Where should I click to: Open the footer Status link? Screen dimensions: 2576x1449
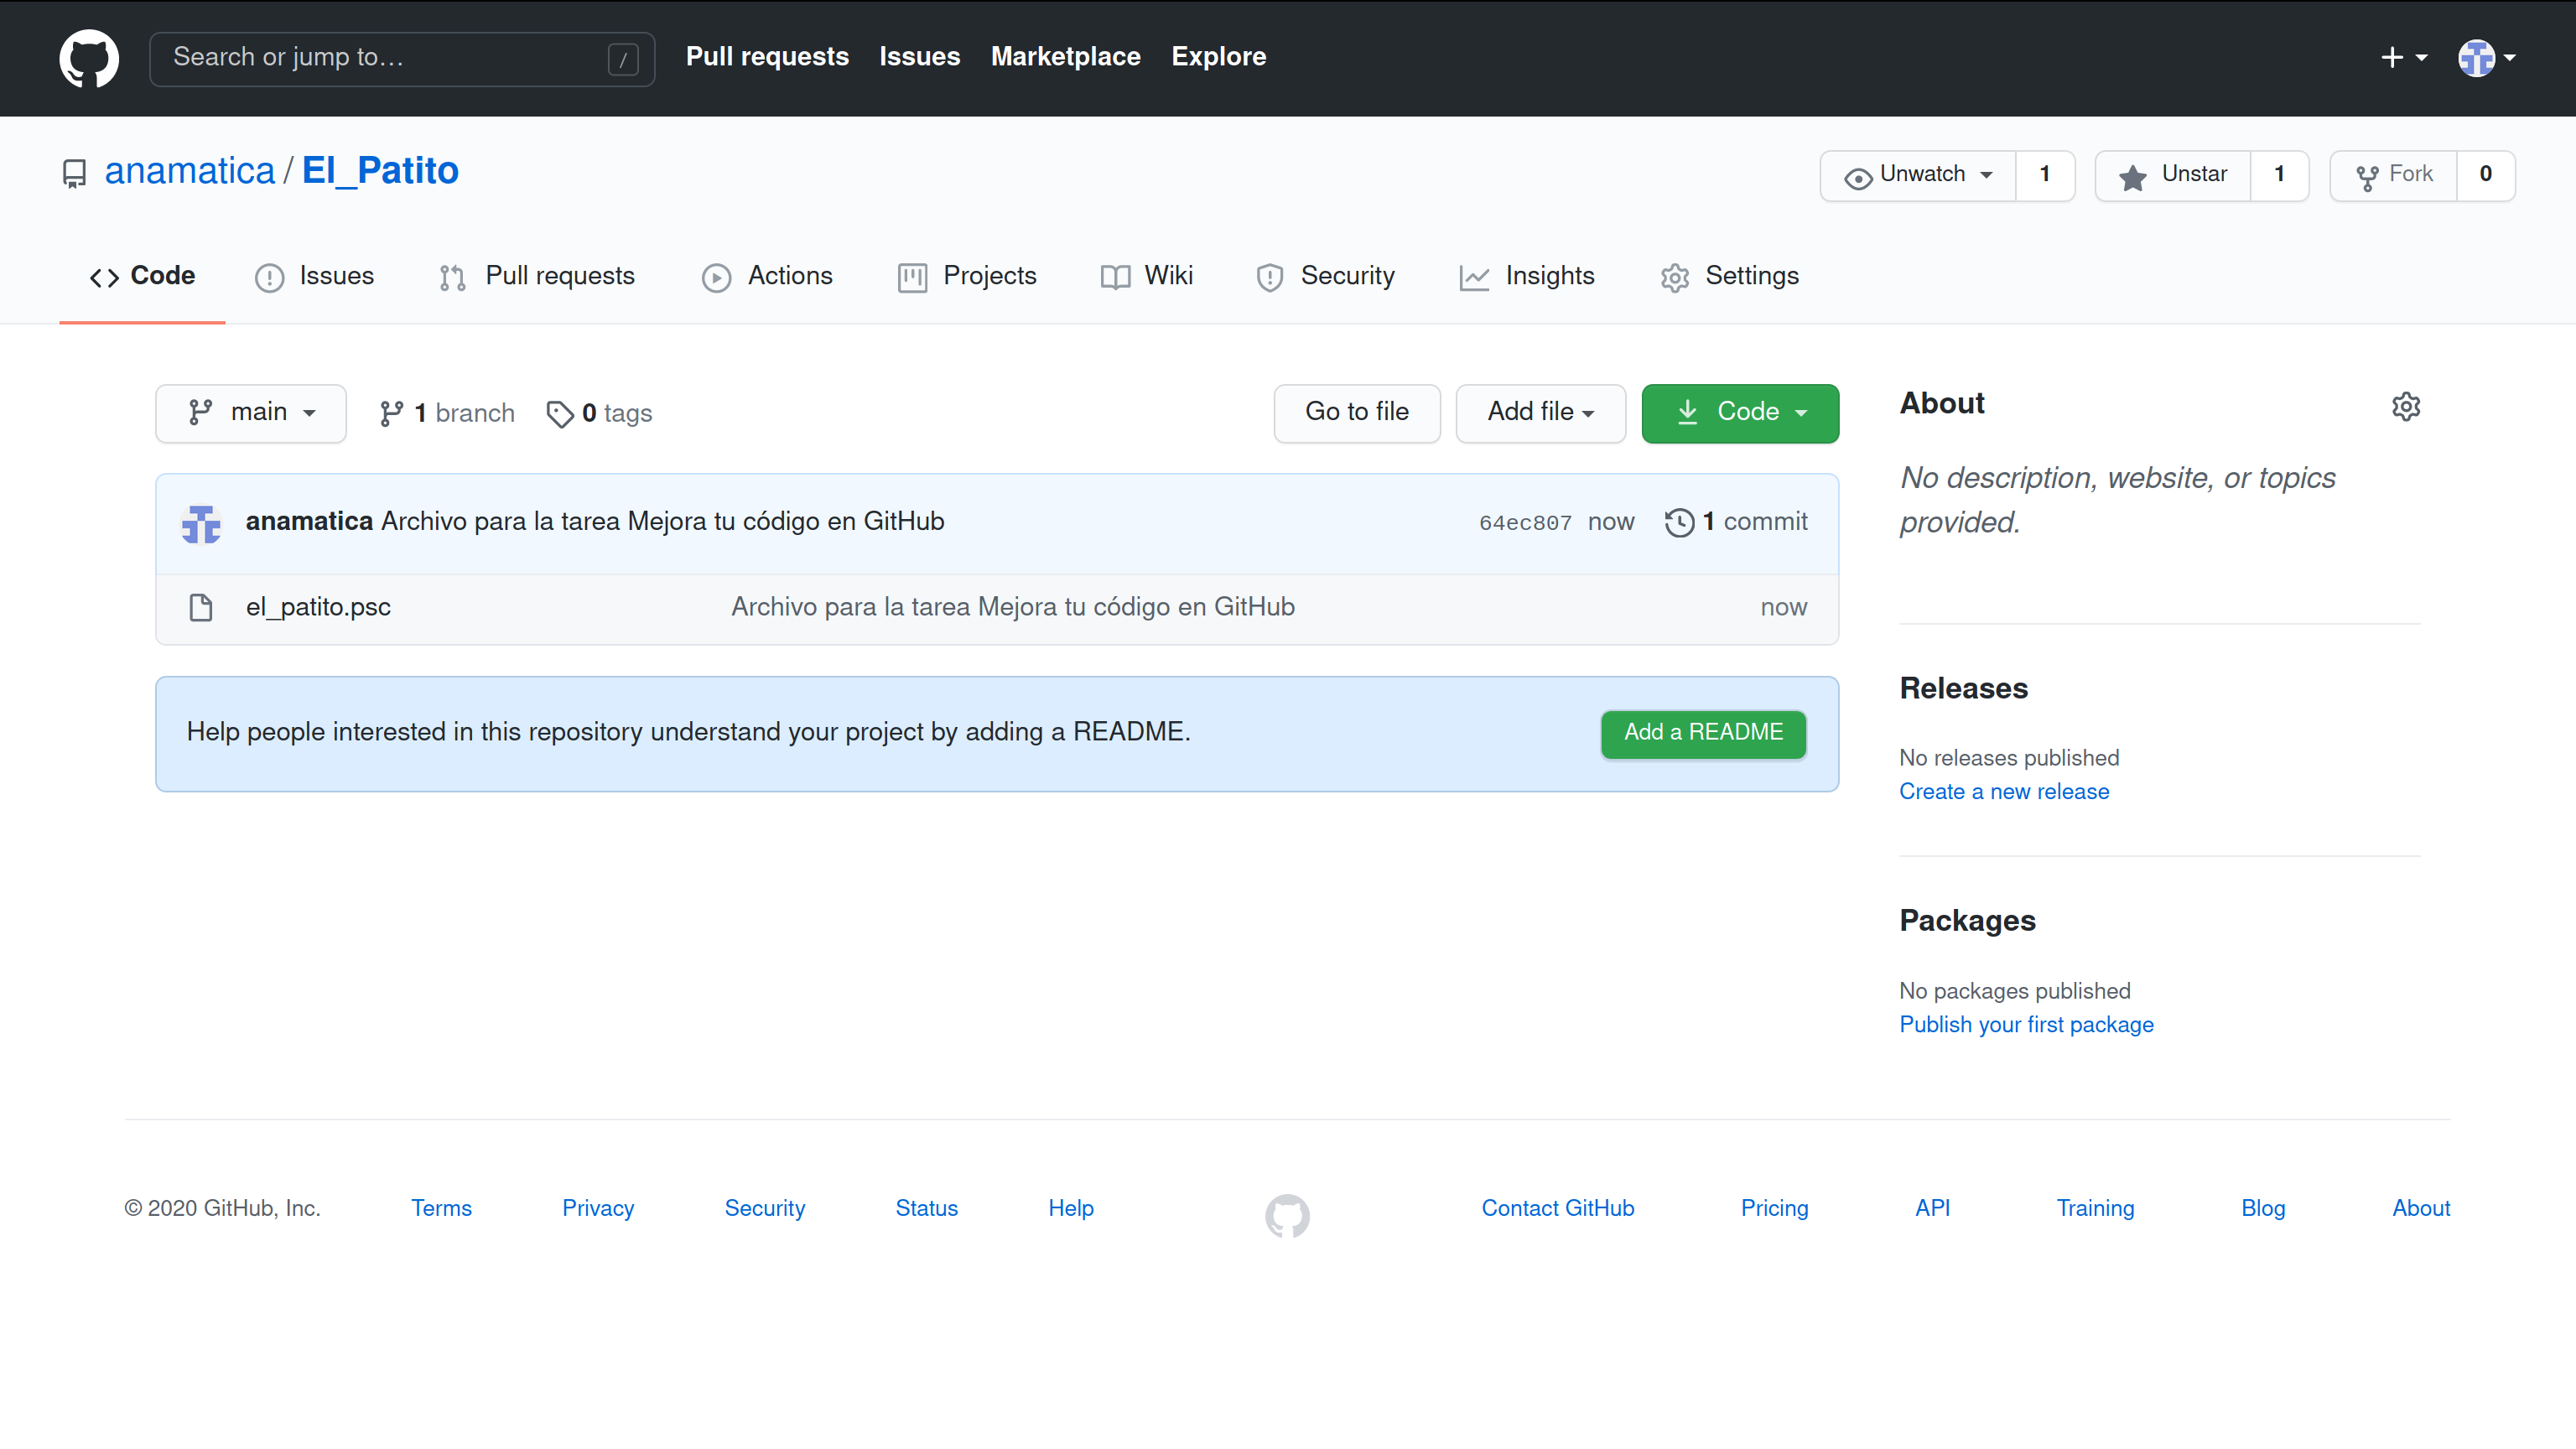[926, 1208]
